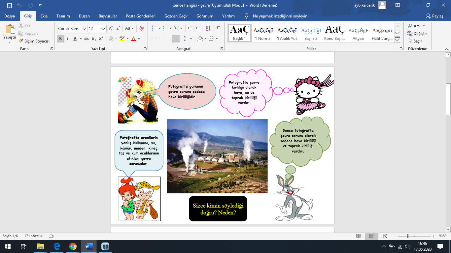The image size is (451, 253).
Task: Copy the selection with Kopyala
Action: [28, 34]
